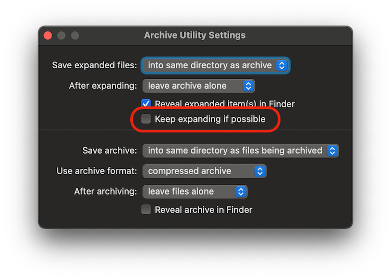Click the 'Save expanded files:' label
This screenshot has width=391, height=279.
click(94, 65)
